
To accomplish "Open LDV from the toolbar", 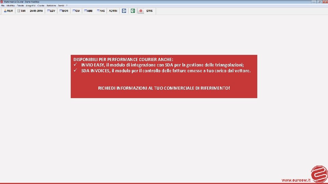I will tap(51, 11).
